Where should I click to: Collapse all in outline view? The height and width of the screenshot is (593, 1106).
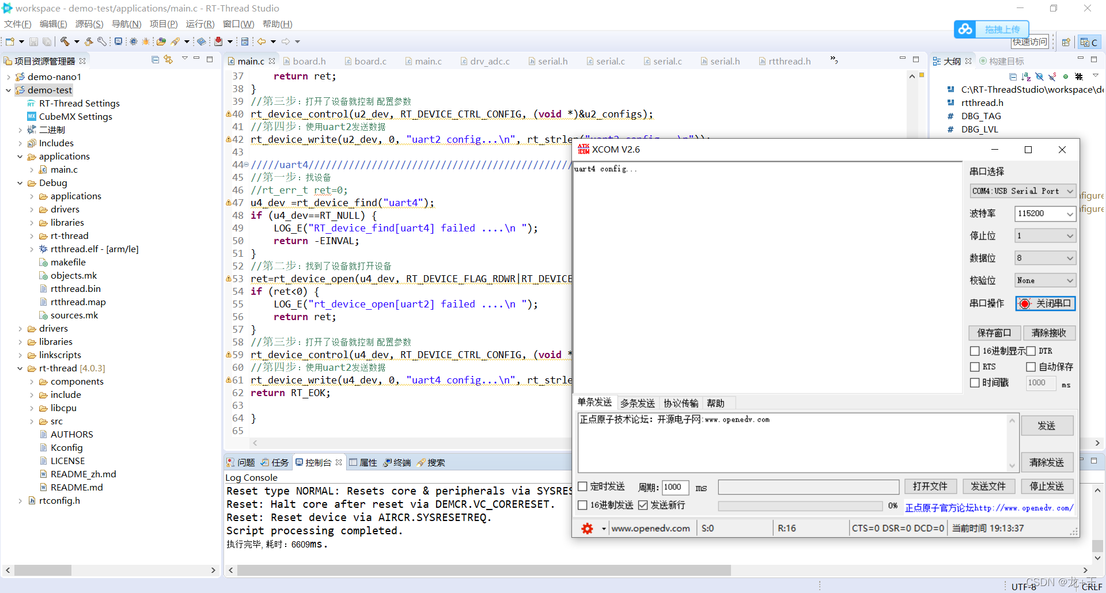pos(1012,77)
